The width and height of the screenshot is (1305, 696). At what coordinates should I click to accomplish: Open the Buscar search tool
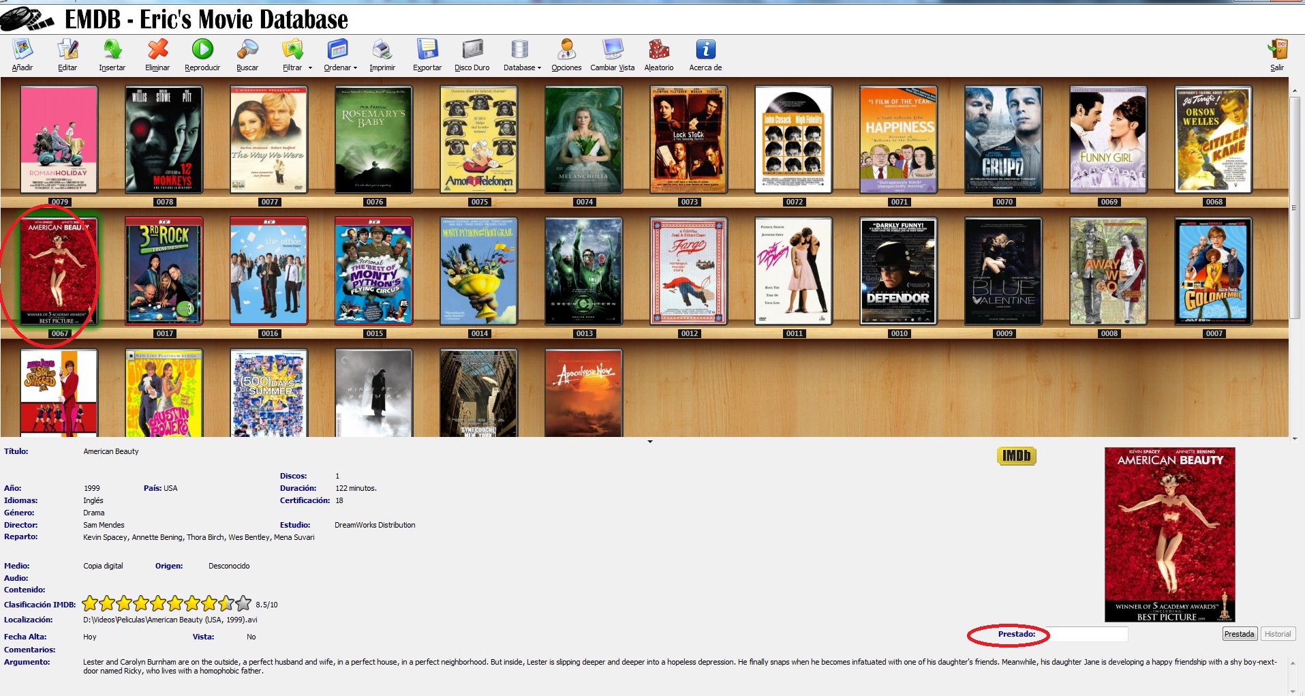(247, 50)
